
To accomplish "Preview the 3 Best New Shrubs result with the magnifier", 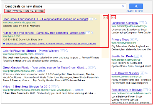I will tap(58, 87).
